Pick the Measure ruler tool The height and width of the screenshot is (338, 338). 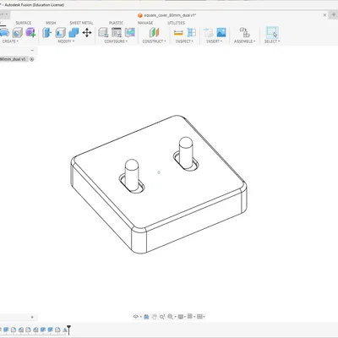(178, 33)
